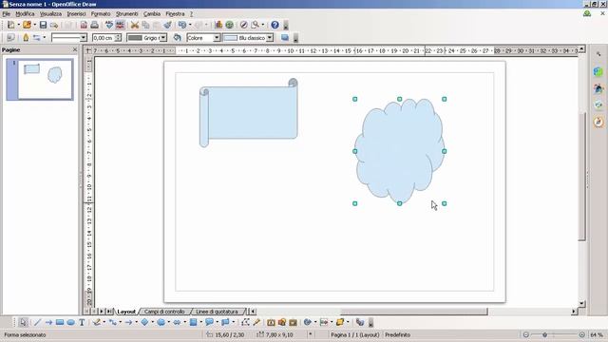Toggle automatic spell checking
The width and height of the screenshot is (608, 342).
coord(120,25)
